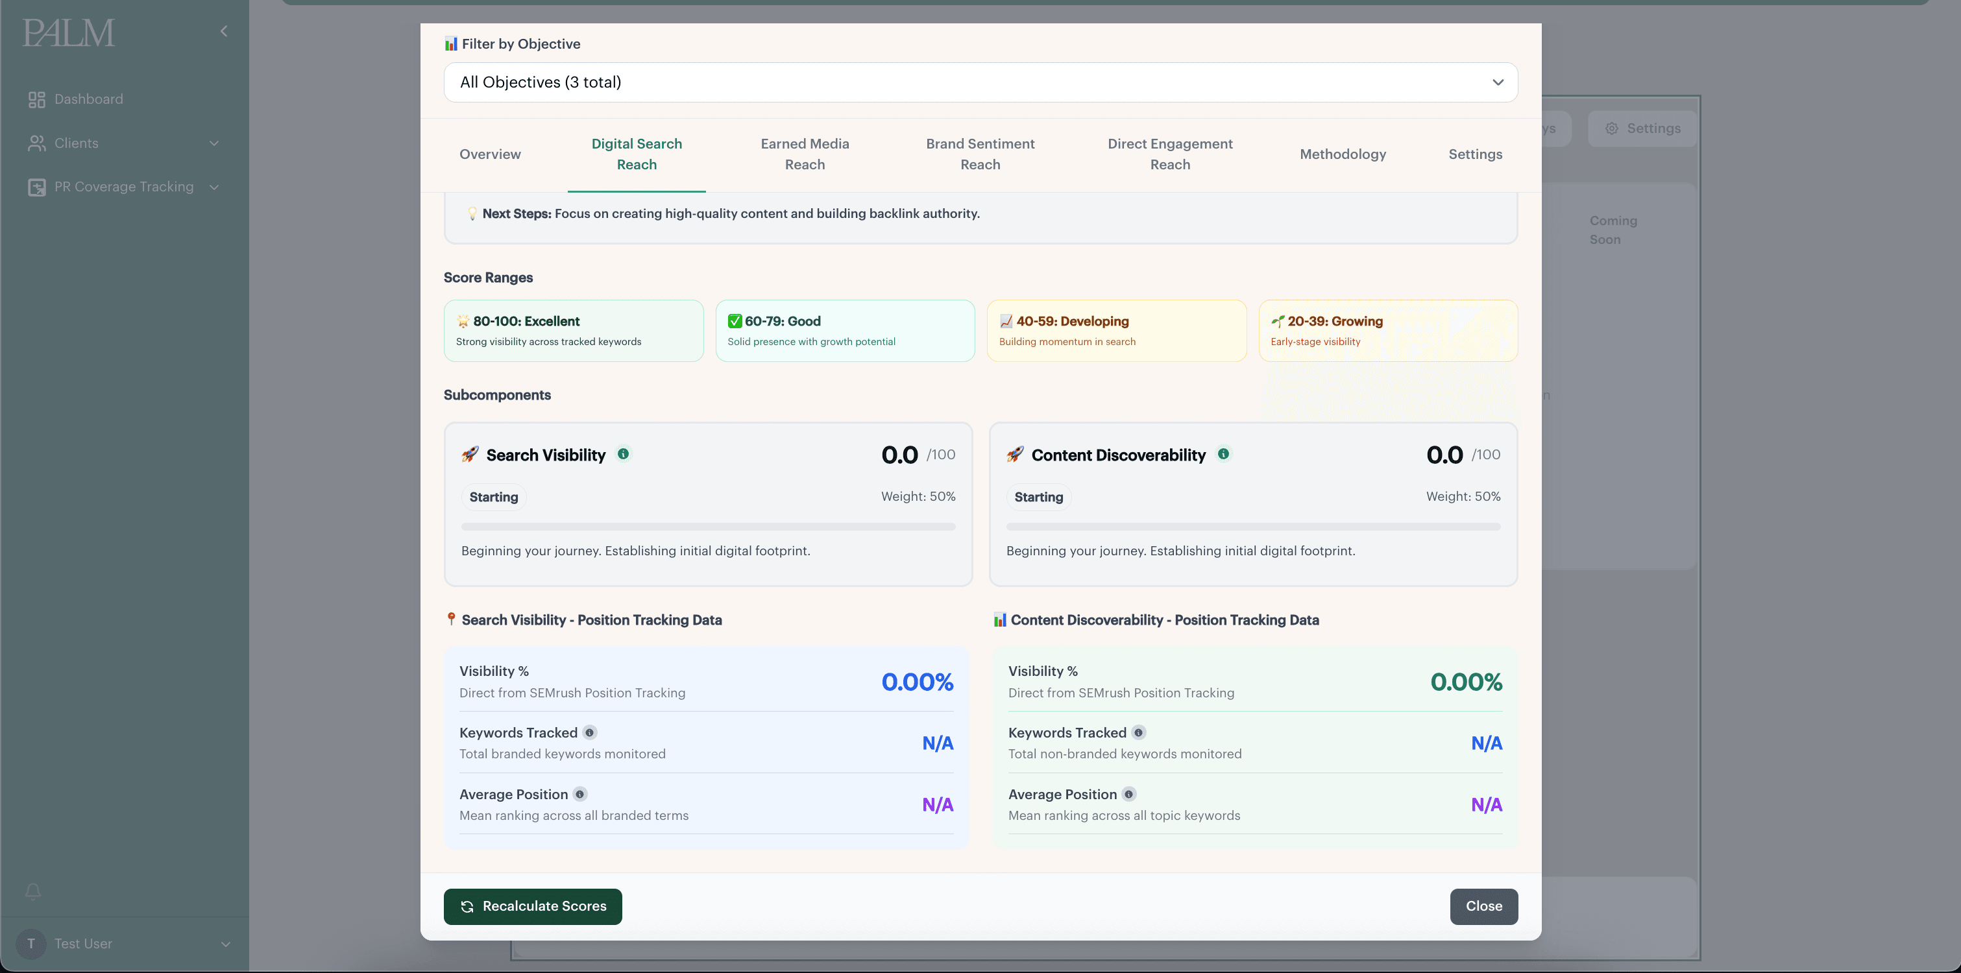Go to Dashboard in sidebar
The height and width of the screenshot is (973, 1961).
(88, 100)
